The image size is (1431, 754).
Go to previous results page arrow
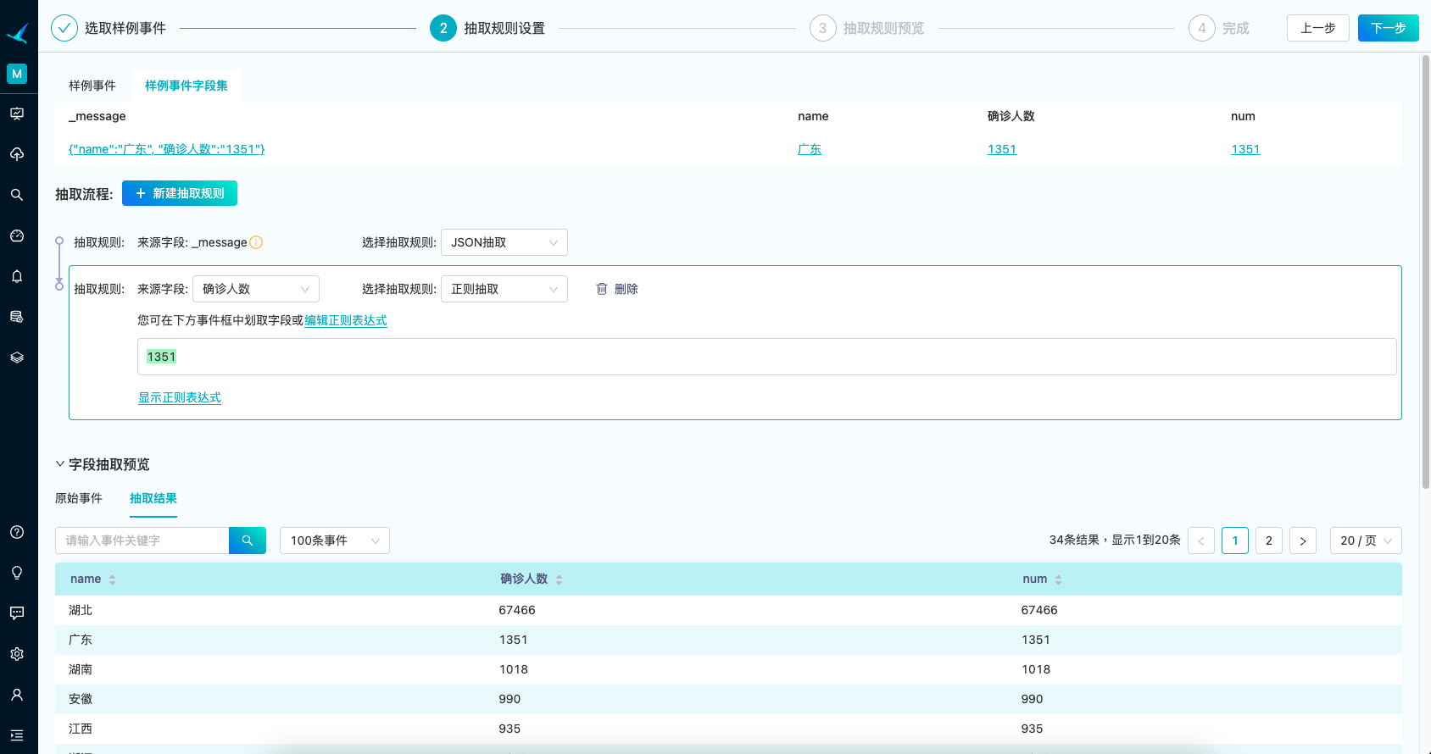[x=1201, y=541]
